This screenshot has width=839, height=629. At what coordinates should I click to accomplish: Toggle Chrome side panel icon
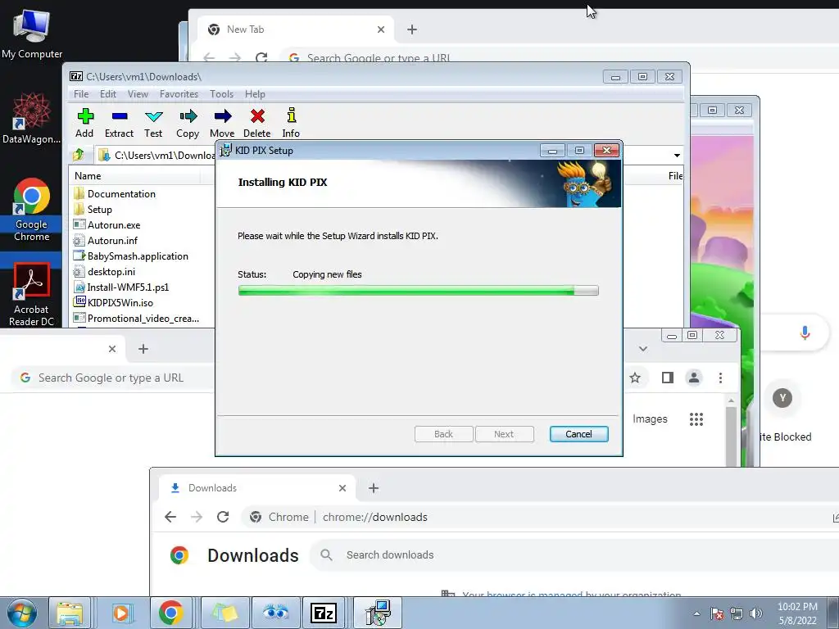[667, 378]
